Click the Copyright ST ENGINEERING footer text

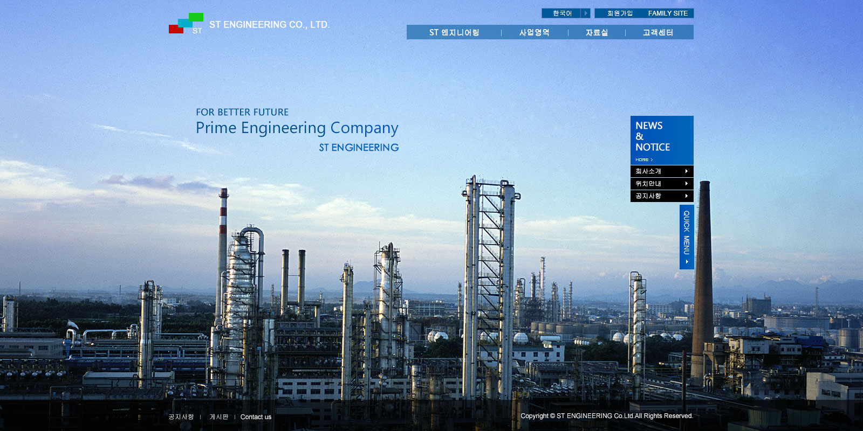click(607, 416)
